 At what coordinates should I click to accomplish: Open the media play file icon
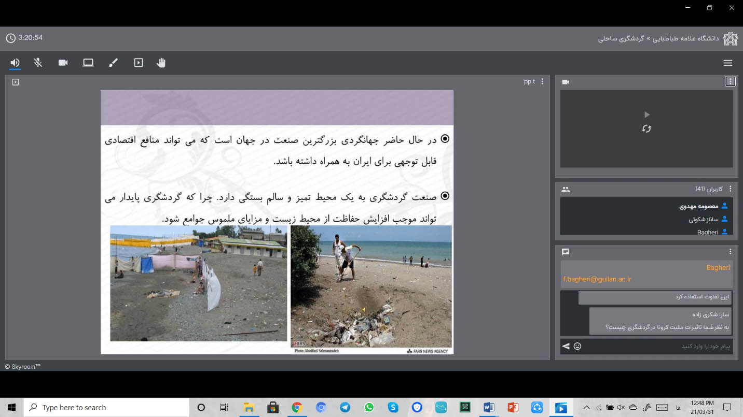click(x=139, y=63)
